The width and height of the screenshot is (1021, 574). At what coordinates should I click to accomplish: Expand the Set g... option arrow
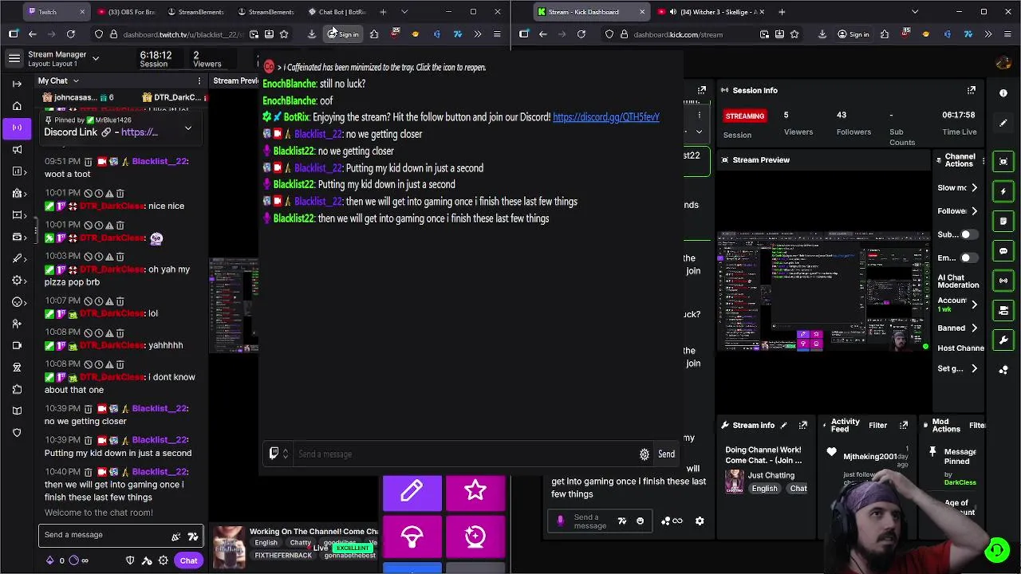pos(974,369)
